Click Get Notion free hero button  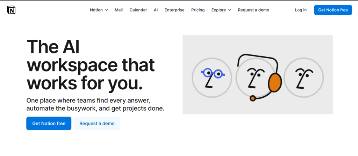[49, 124]
